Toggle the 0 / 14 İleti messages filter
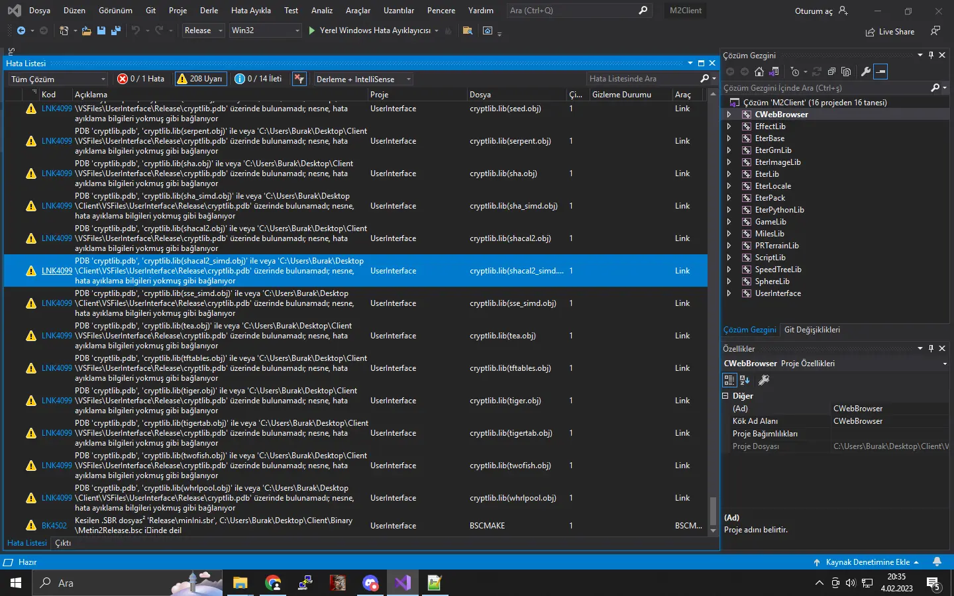Viewport: 954px width, 596px height. tap(258, 79)
